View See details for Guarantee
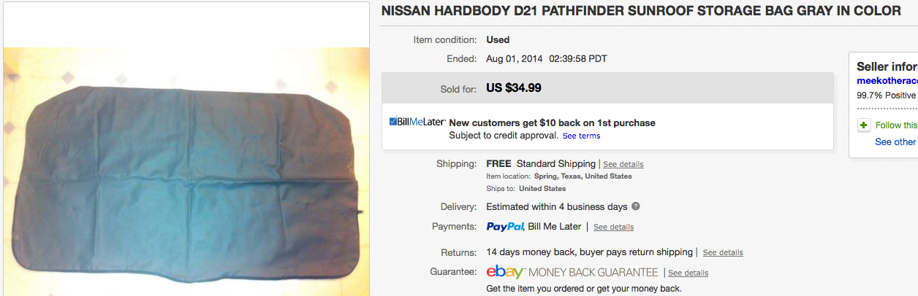 coord(688,273)
